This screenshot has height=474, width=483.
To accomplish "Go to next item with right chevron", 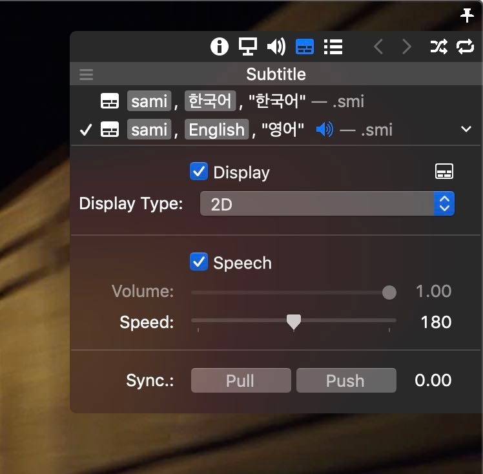I will click(x=407, y=46).
